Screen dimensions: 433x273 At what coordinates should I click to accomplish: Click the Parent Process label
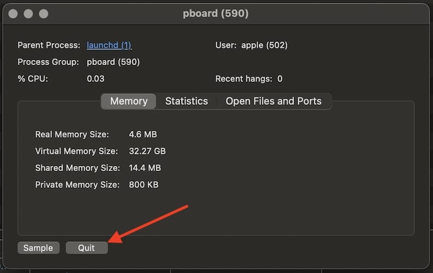[49, 45]
